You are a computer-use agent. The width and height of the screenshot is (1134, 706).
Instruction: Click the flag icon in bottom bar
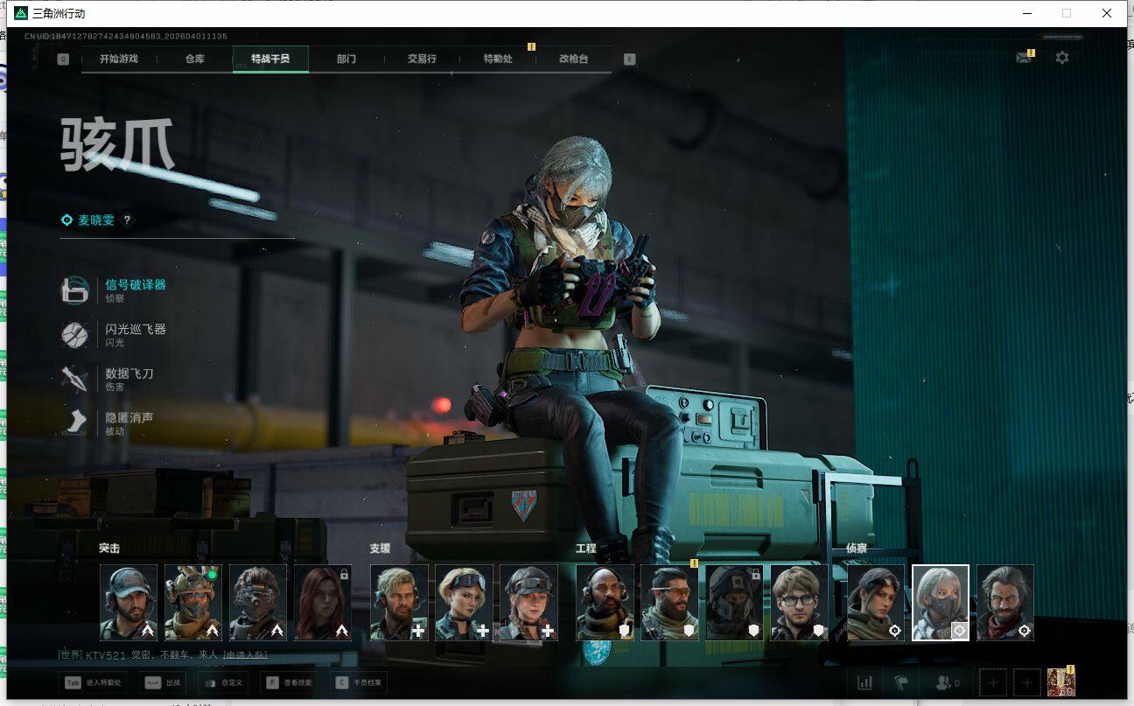[900, 682]
